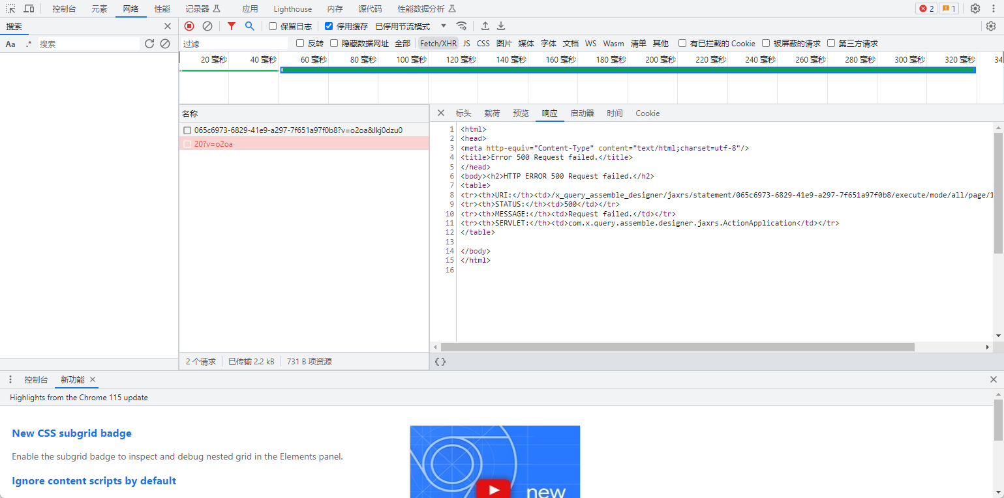Click the pretty print braces icon
Viewport: 1004px width, 498px height.
(x=440, y=361)
